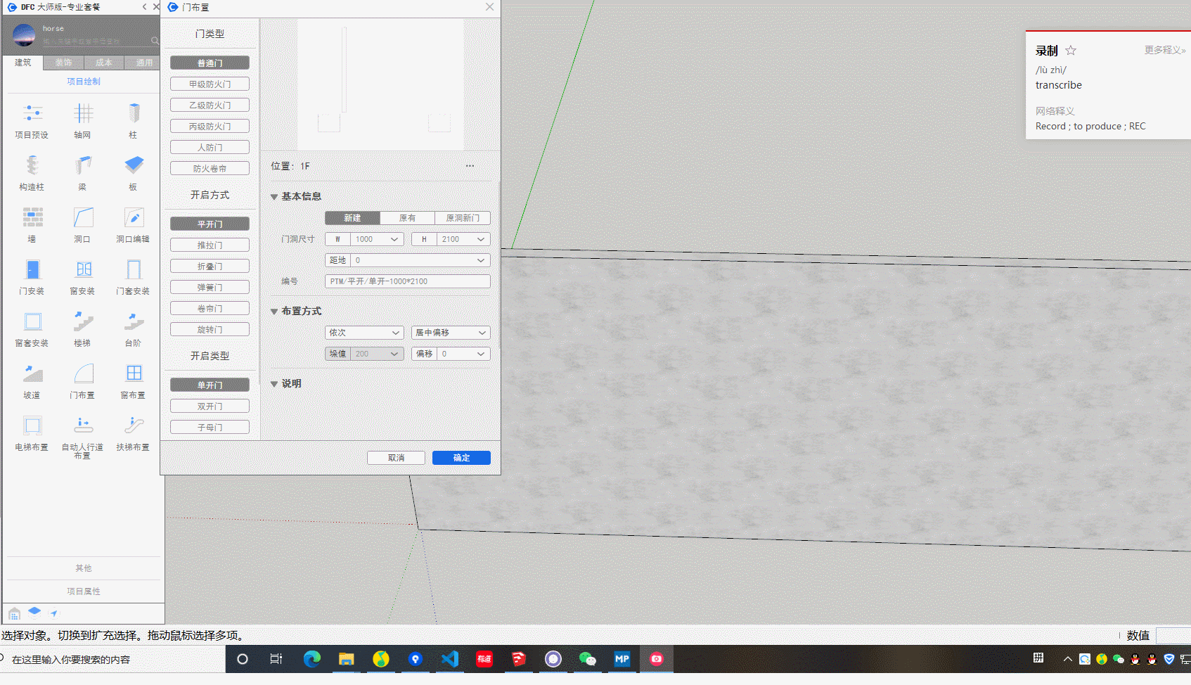1191x685 pixels.
Task: Click the 柱 column tool icon
Action: [134, 114]
